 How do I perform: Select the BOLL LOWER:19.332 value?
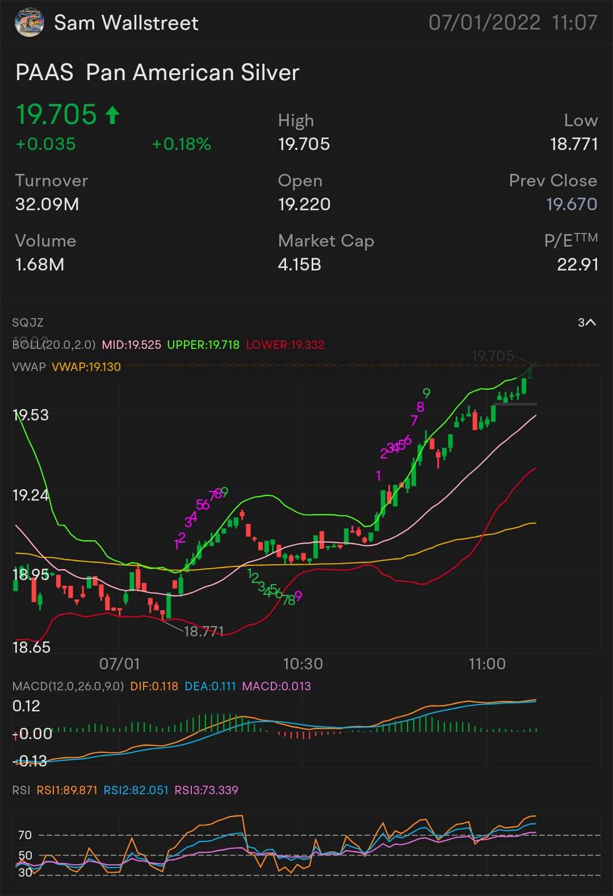click(x=285, y=345)
